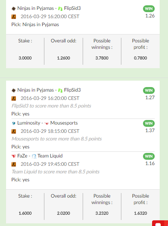Open the red chat widget at bottom corner
The width and height of the screenshot is (168, 226).
[160, 223]
